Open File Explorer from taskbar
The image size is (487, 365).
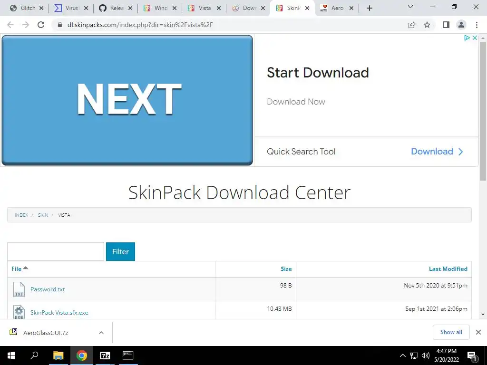pos(58,355)
